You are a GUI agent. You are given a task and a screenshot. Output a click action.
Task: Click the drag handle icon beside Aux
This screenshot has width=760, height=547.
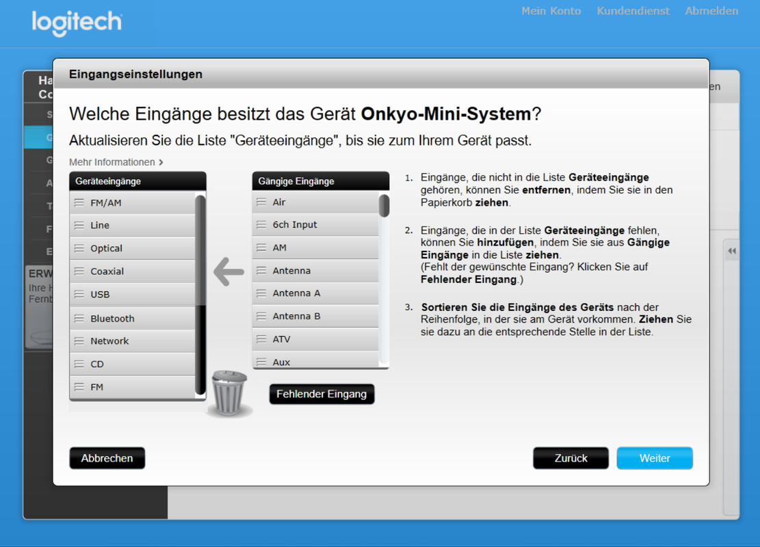261,362
